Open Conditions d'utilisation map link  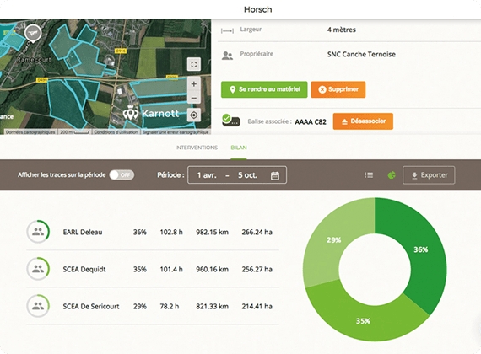[116, 132]
